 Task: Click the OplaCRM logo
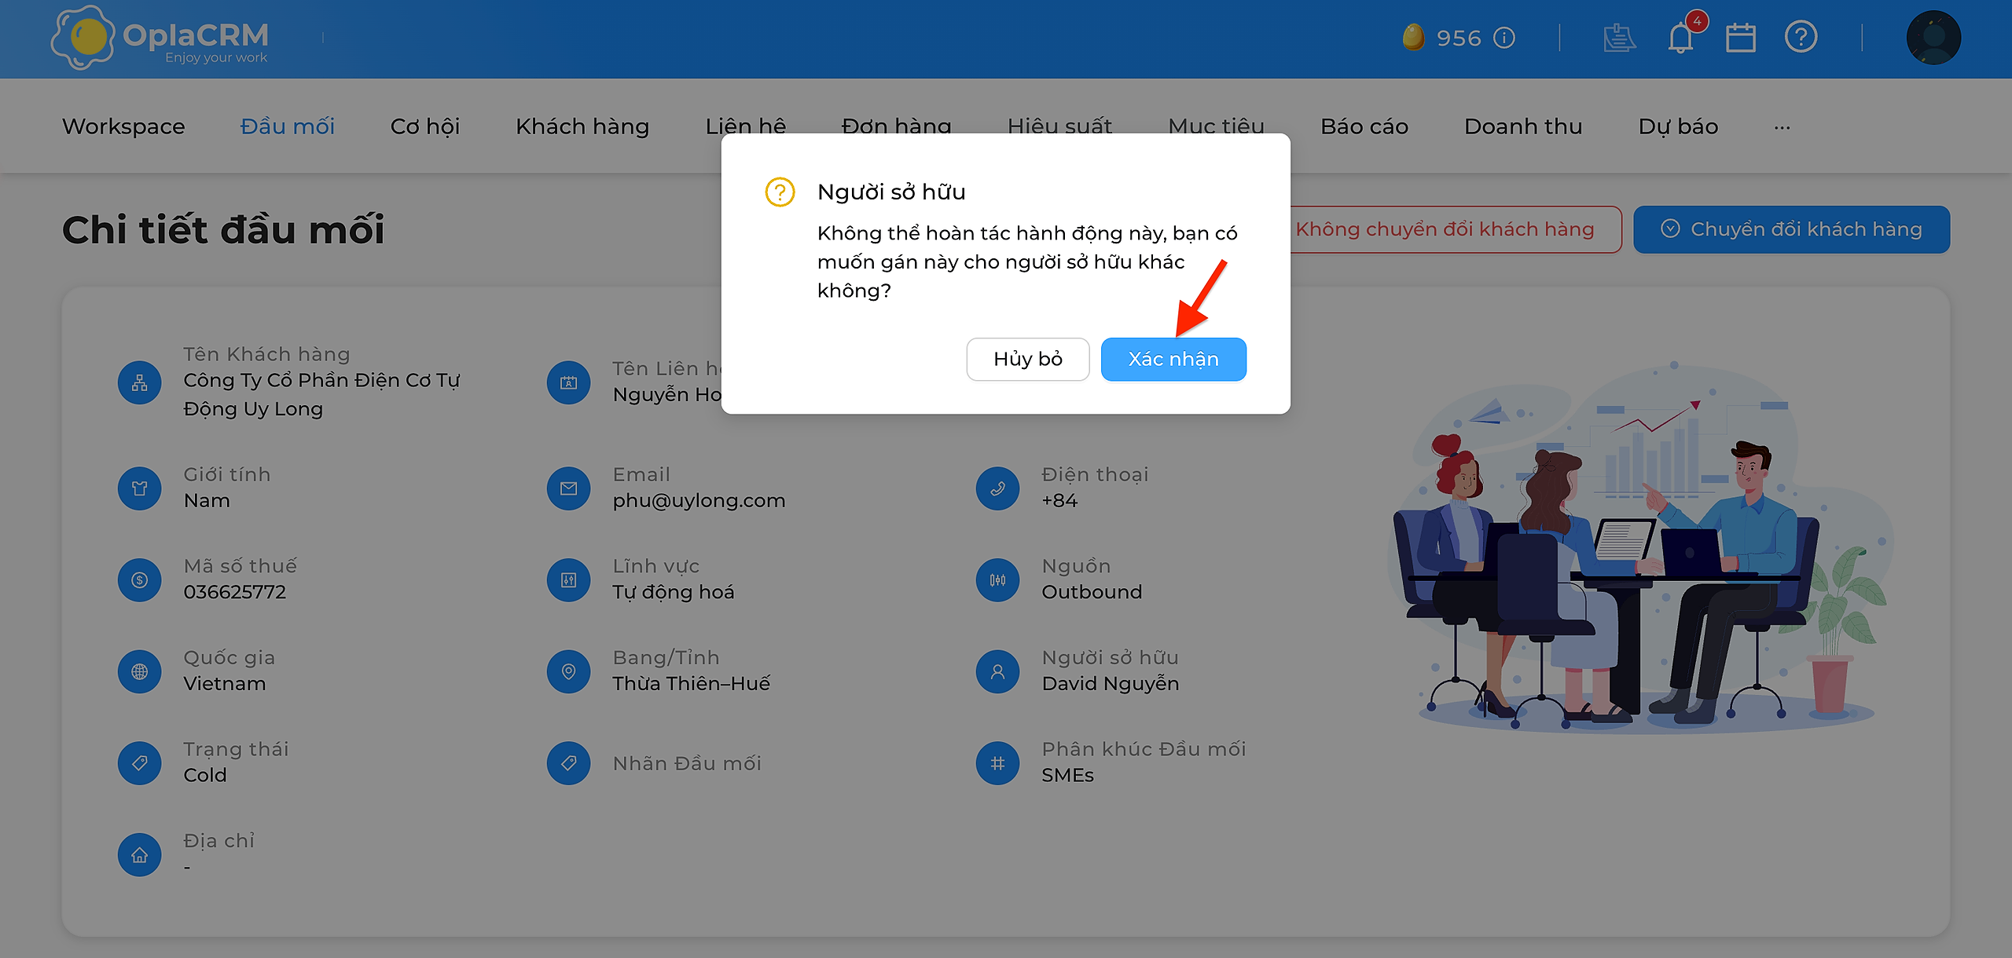pos(160,37)
